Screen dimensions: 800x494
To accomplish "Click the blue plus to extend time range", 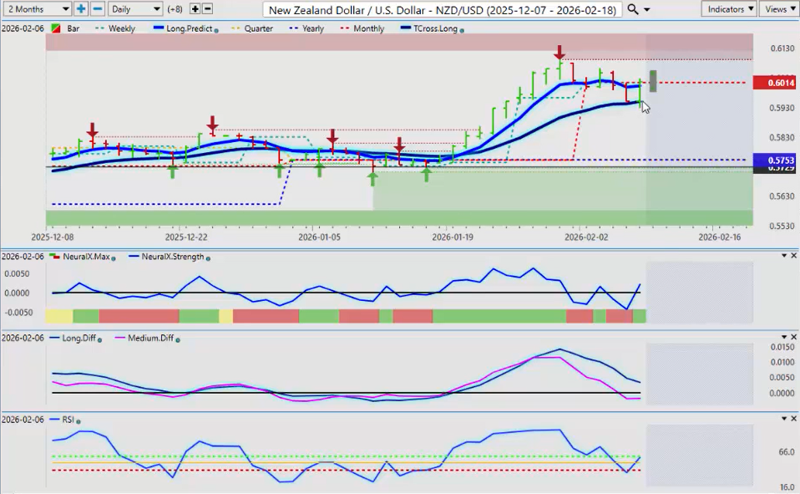I will (x=81, y=9).
